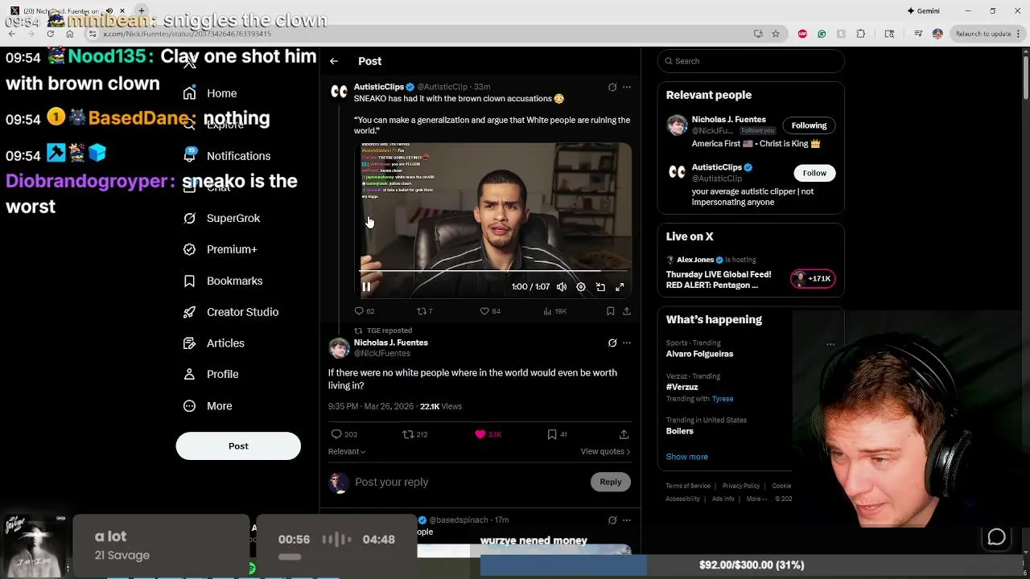Open Premium+ in sidebar

220,249
